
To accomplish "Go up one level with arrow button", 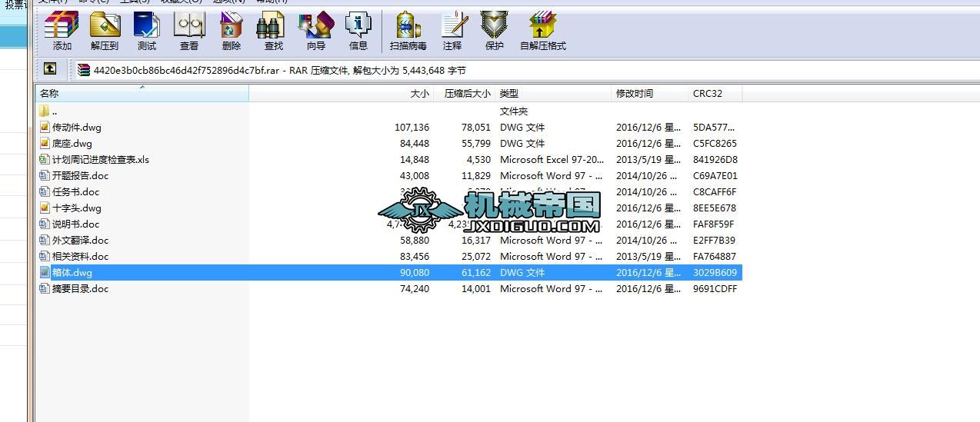I will pos(50,69).
